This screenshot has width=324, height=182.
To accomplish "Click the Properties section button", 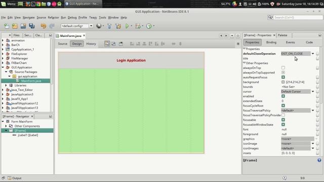I will click(x=252, y=42).
